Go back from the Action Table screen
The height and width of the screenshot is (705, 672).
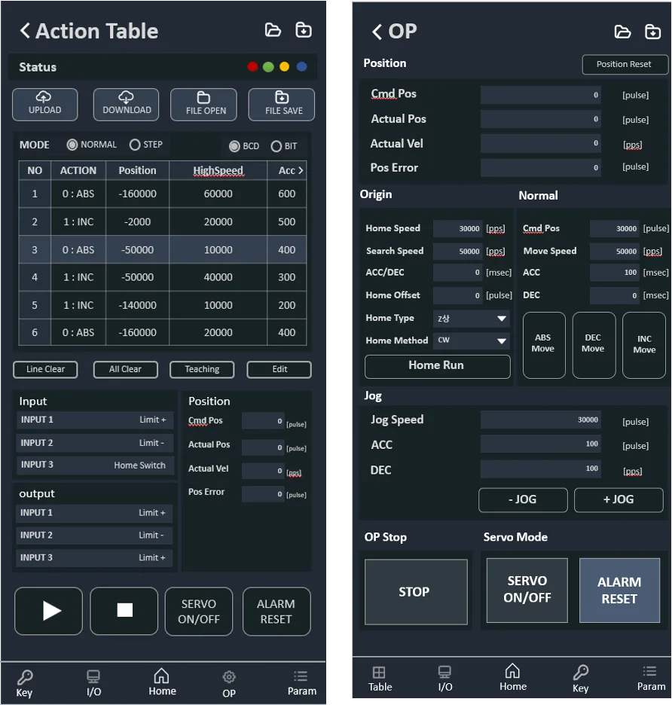[x=25, y=31]
